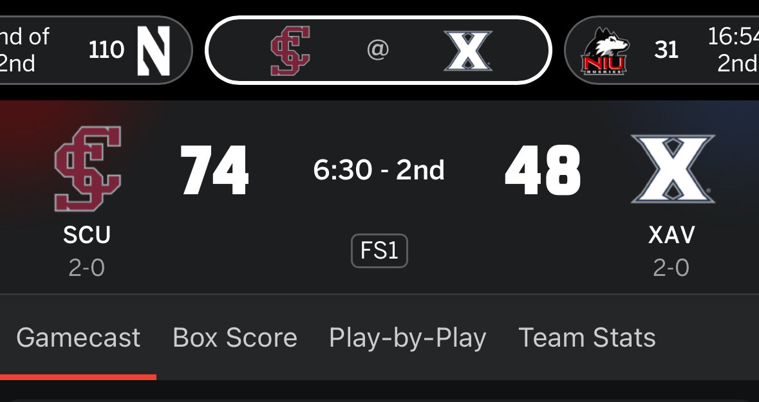Viewport: 759px width, 402px height.
Task: Tap the 31 score beside NIU logo
Action: 666,50
